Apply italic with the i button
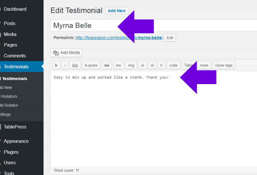The height and width of the screenshot is (175, 257). pos(65,65)
